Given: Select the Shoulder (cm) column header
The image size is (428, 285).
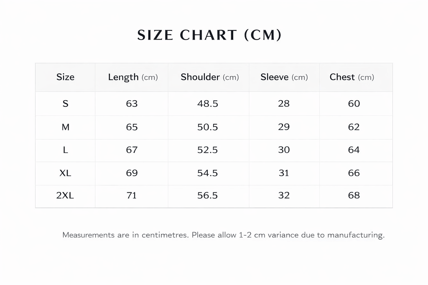Looking at the screenshot, I should point(209,77).
